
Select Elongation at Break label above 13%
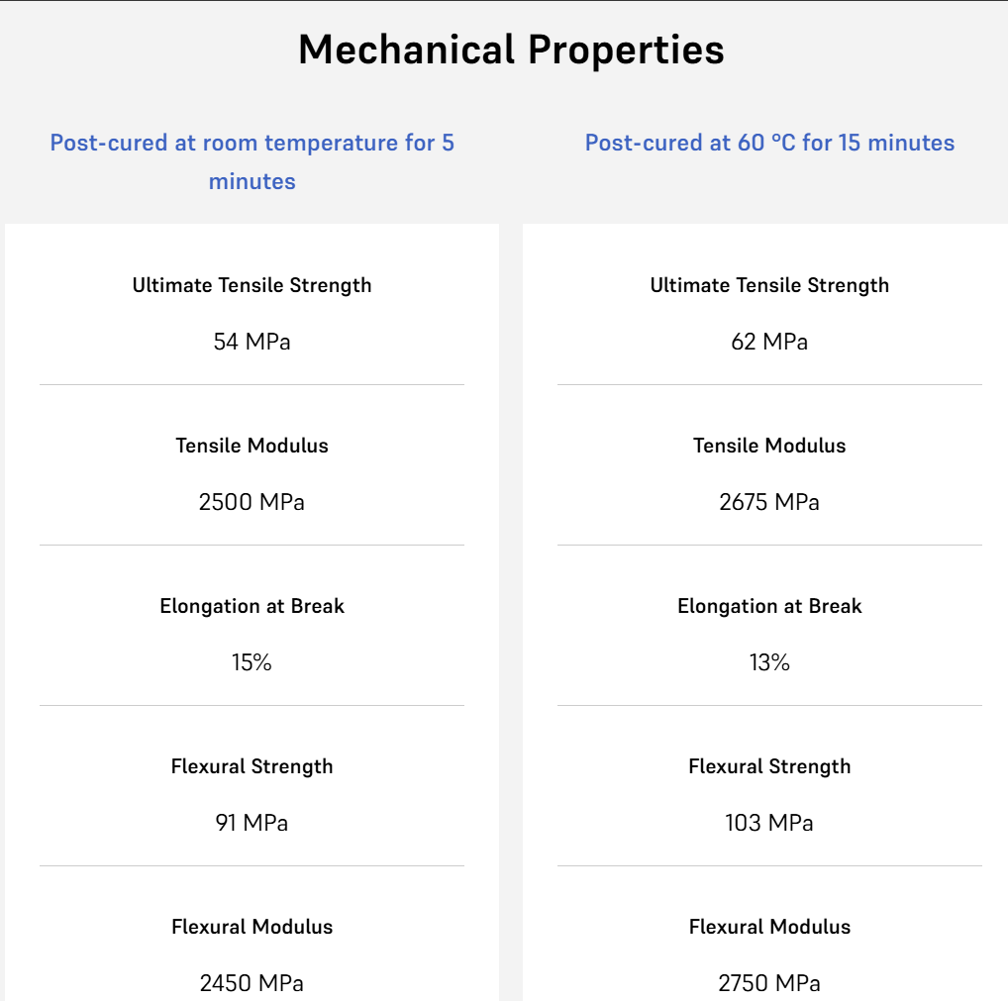pos(769,606)
